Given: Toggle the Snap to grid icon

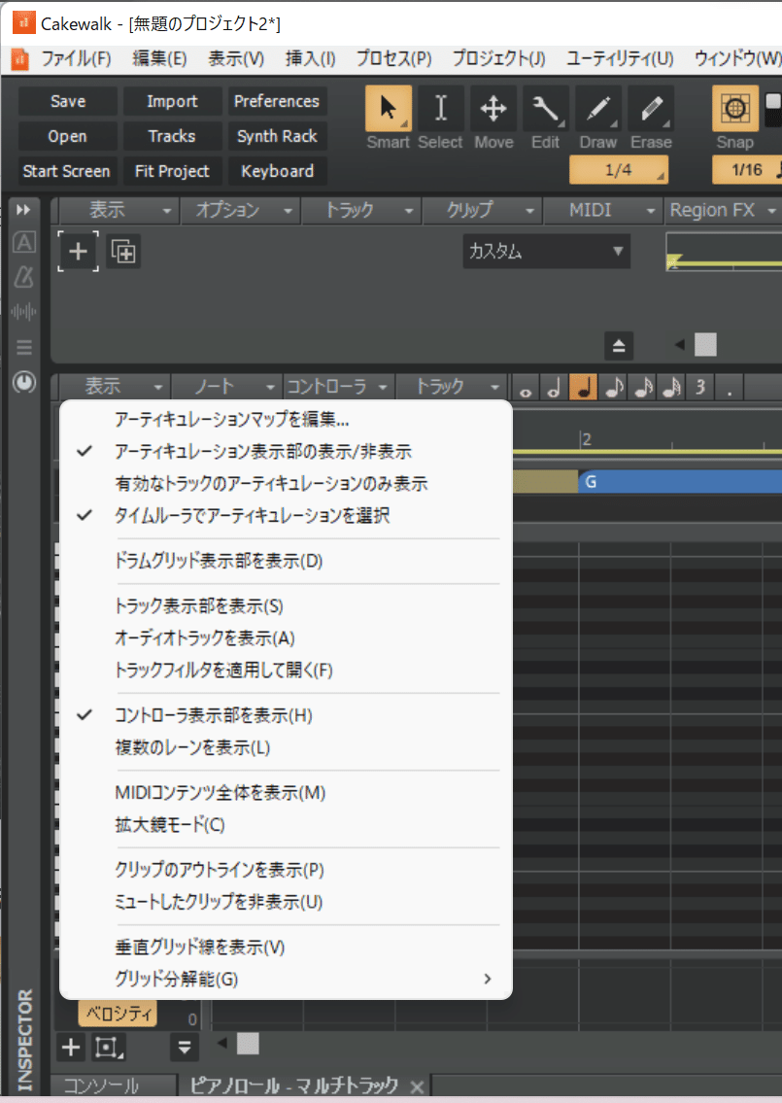Looking at the screenshot, I should pos(734,108).
